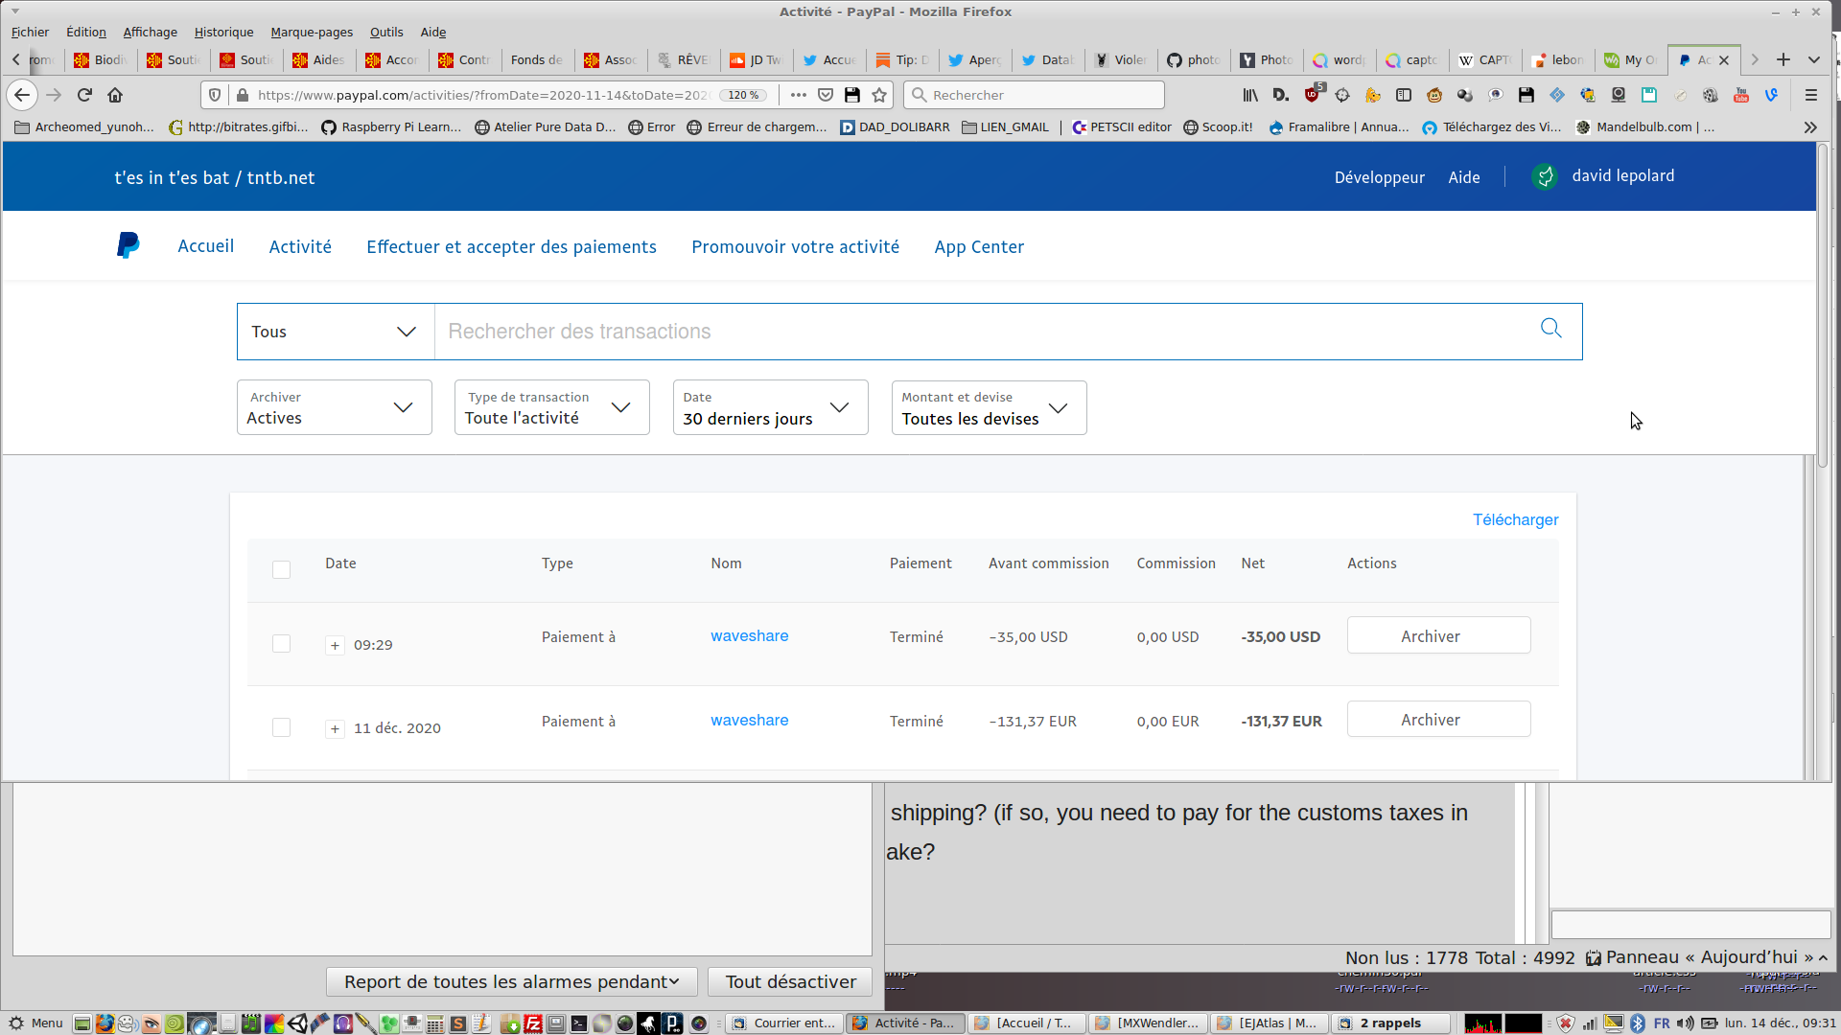Screen dimensions: 1841x1035
Task: Click the Télécharger link
Action: tap(1515, 519)
